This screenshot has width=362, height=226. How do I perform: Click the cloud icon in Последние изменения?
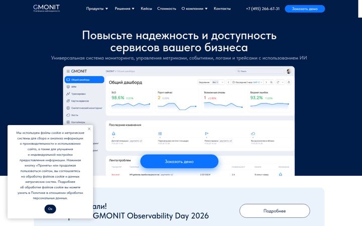click(253, 134)
